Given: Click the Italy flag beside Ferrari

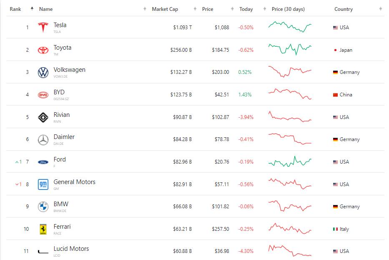Looking at the screenshot, I should coord(335,229).
